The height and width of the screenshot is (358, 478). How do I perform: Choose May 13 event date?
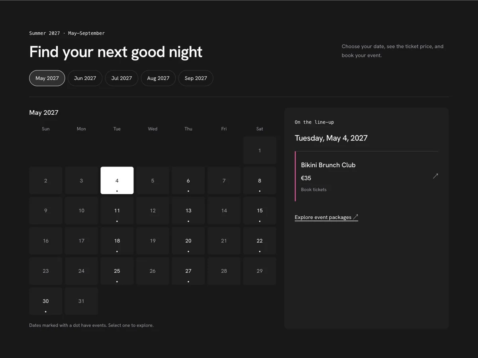click(x=188, y=211)
